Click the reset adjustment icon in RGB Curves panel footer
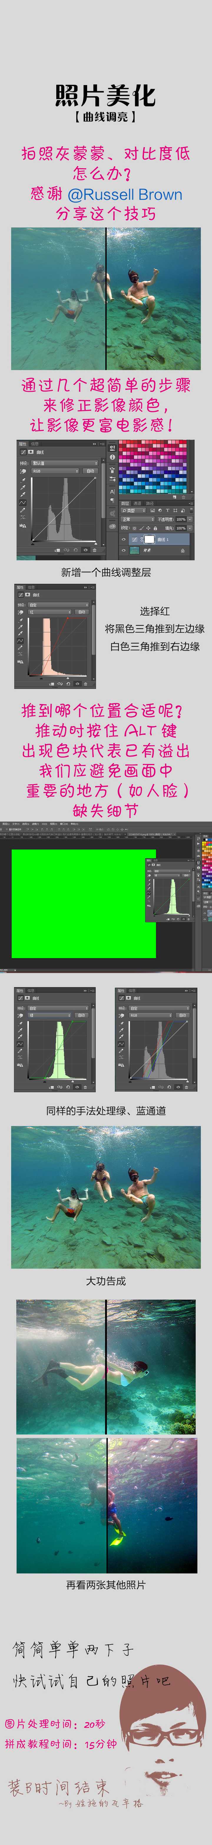The width and height of the screenshot is (212, 1845). point(76,549)
